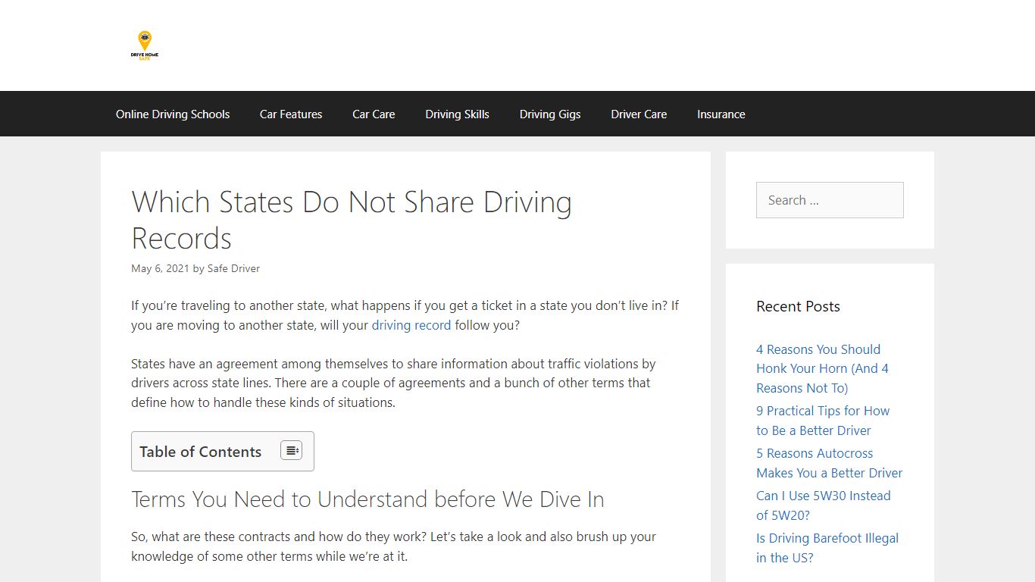Viewport: 1035px width, 582px height.
Task: Go to the Car Care section
Action: [x=374, y=114]
